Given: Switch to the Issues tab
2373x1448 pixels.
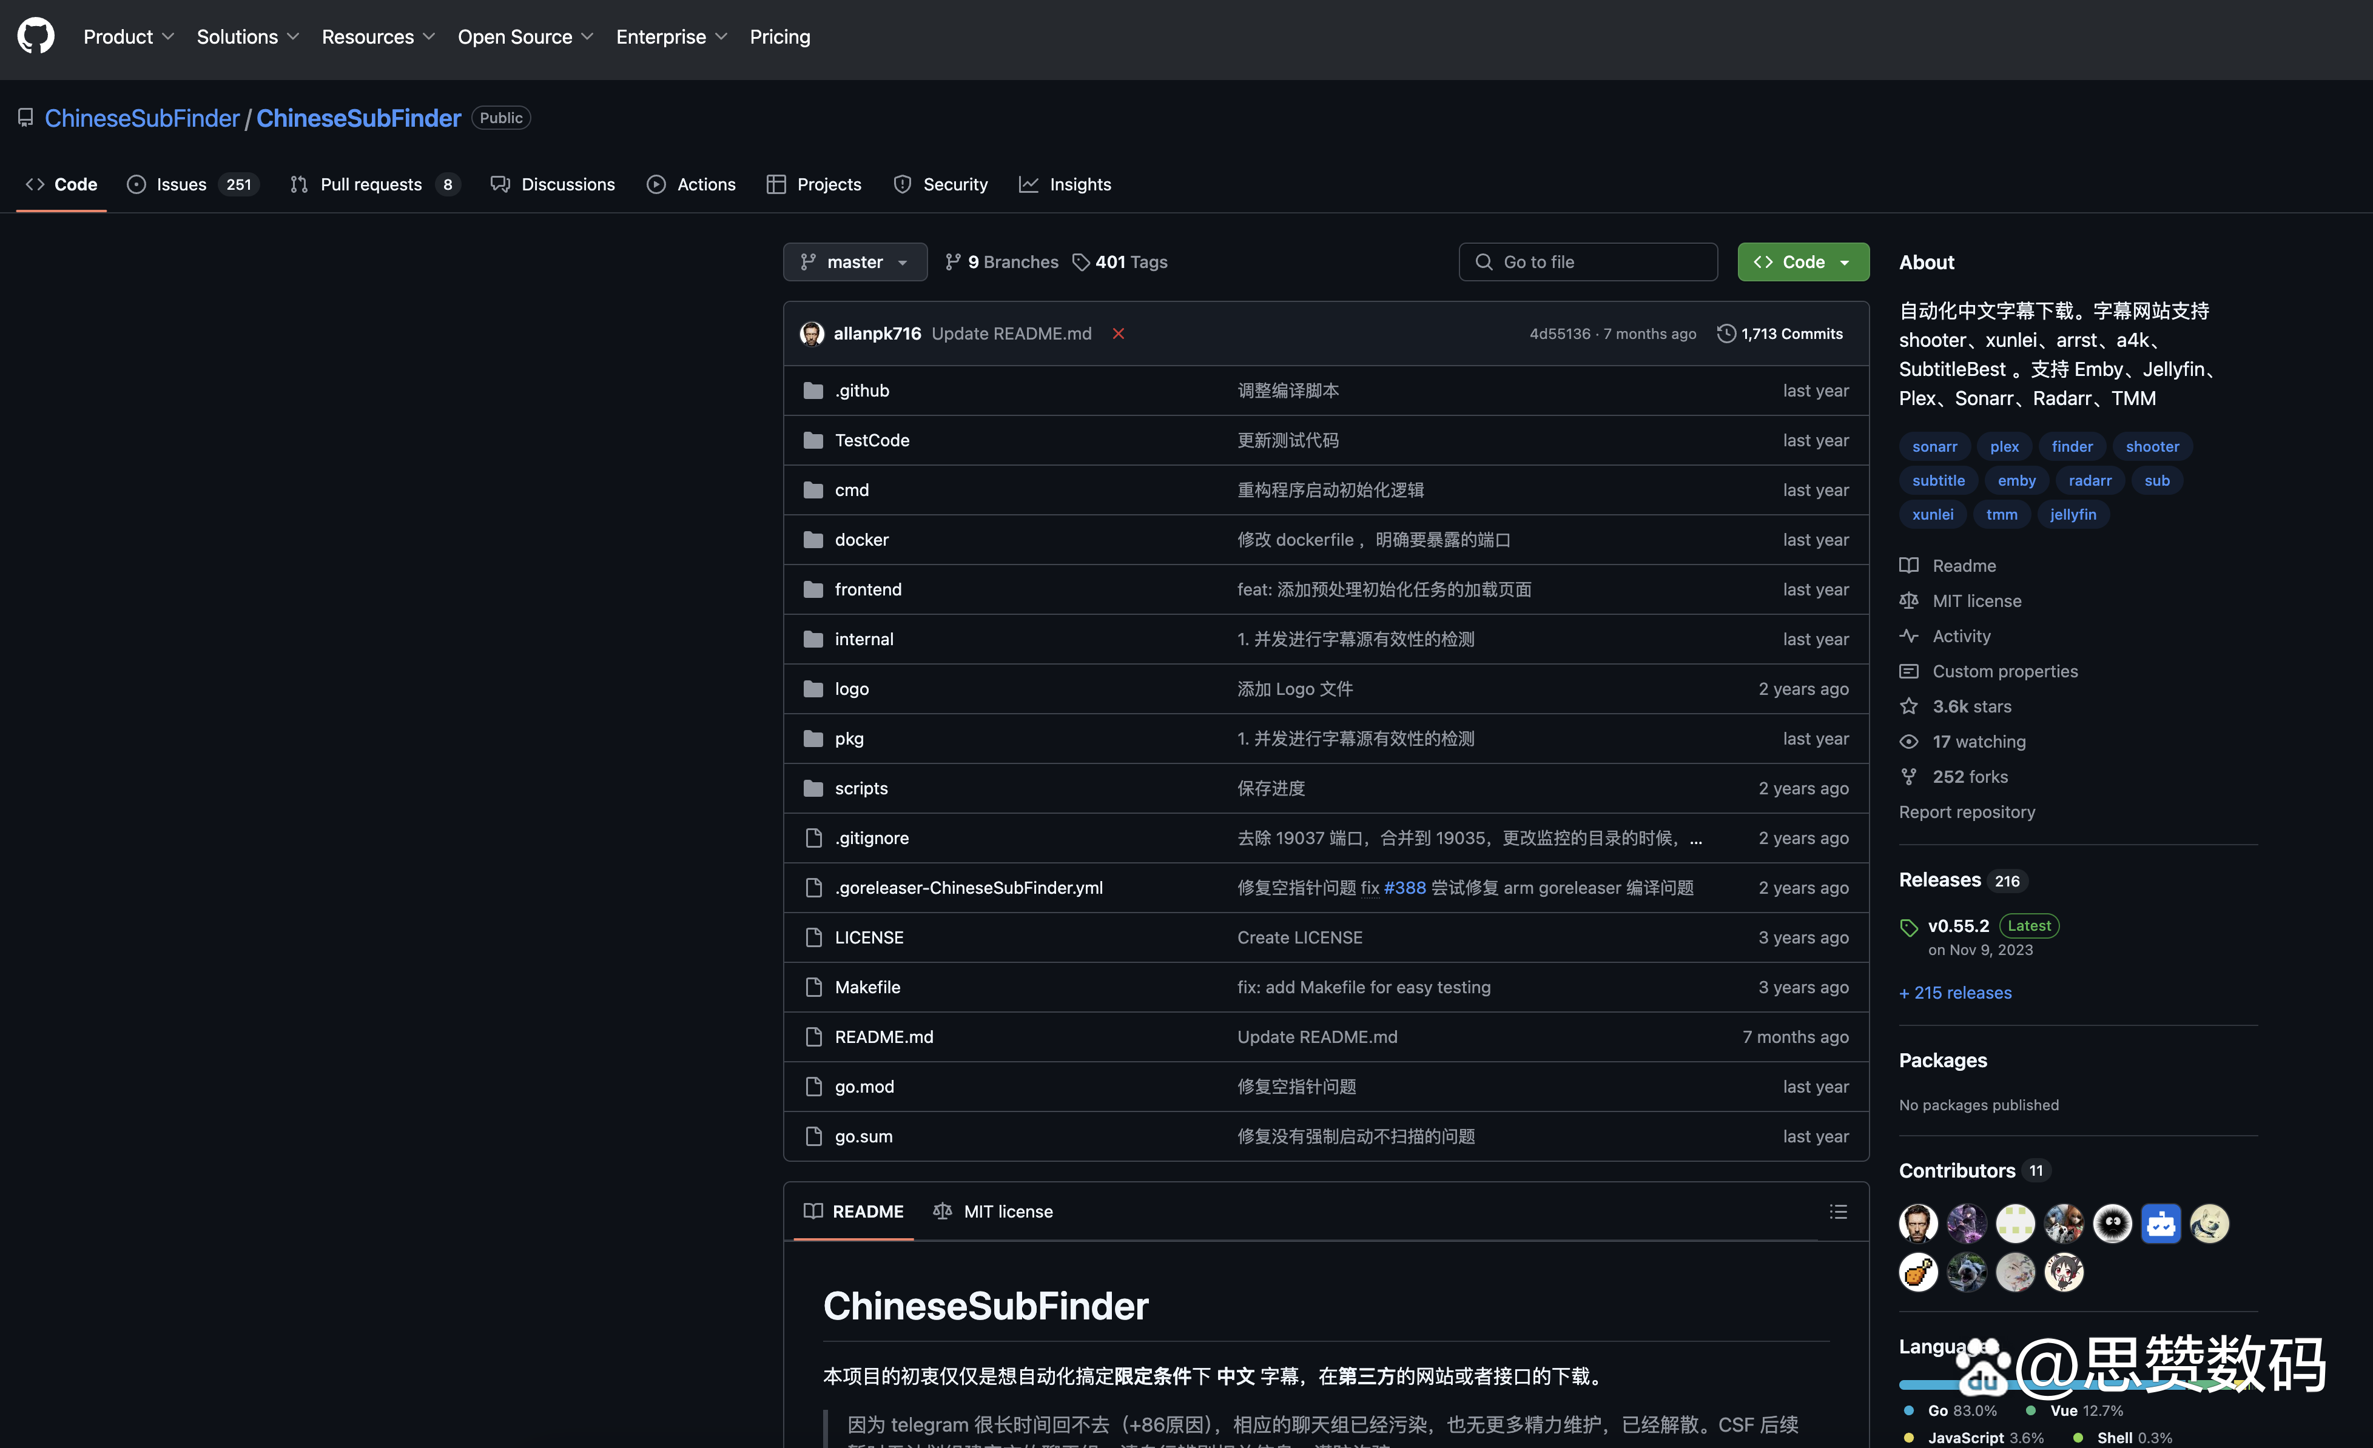Looking at the screenshot, I should point(193,184).
